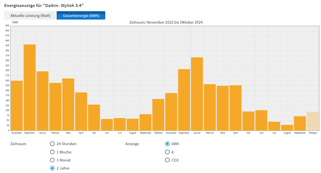The width and height of the screenshot is (321, 173).
Task: Click the second Juni bar in 2024
Action: (x=261, y=120)
